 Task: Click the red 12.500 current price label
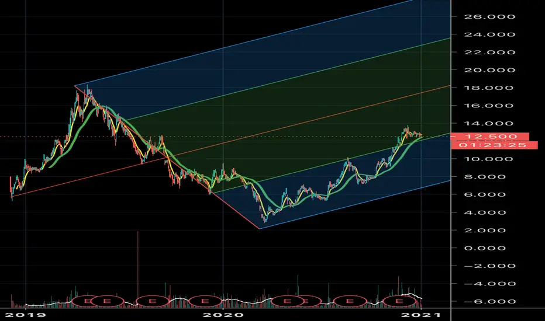[x=489, y=137]
